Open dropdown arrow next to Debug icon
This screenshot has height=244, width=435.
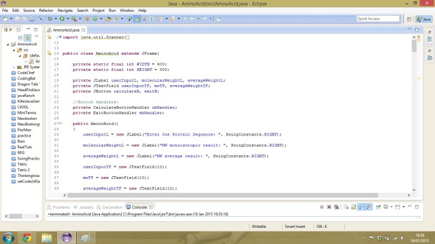pyautogui.click(x=55, y=19)
